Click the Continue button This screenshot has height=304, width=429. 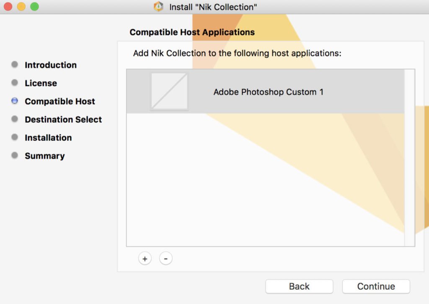[x=376, y=286]
